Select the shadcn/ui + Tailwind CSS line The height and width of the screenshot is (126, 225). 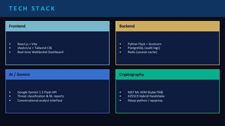click(35, 48)
